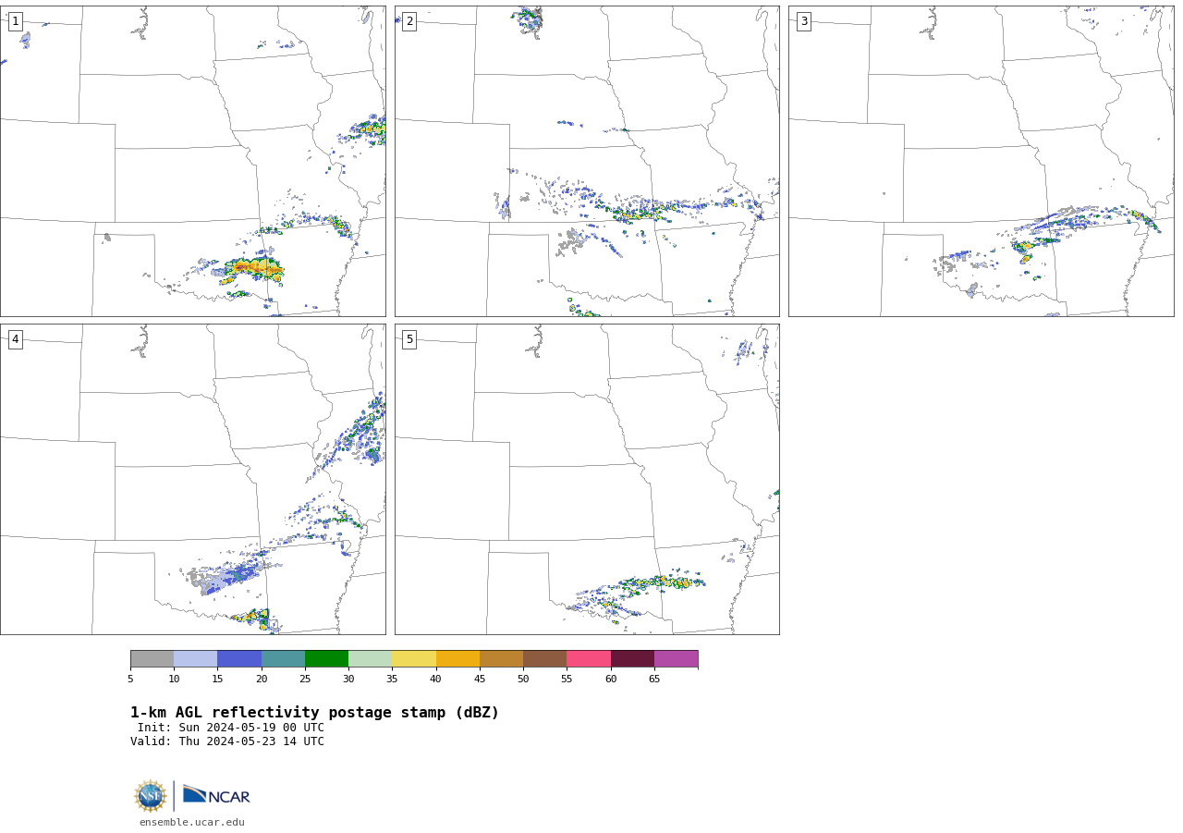Click the member number 3 label box
1183x833 pixels.
[803, 21]
